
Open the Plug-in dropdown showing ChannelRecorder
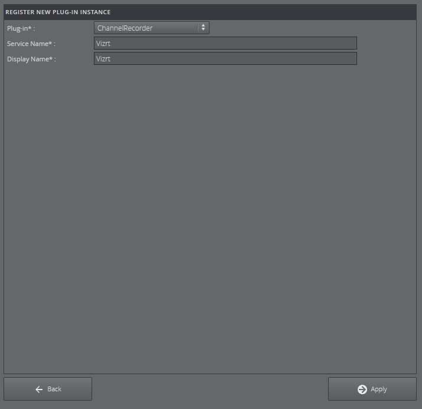(151, 28)
